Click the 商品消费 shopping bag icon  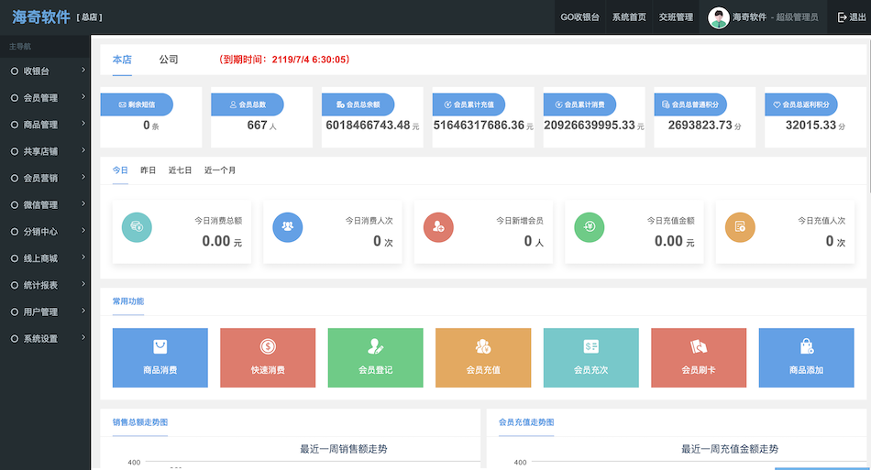160,347
